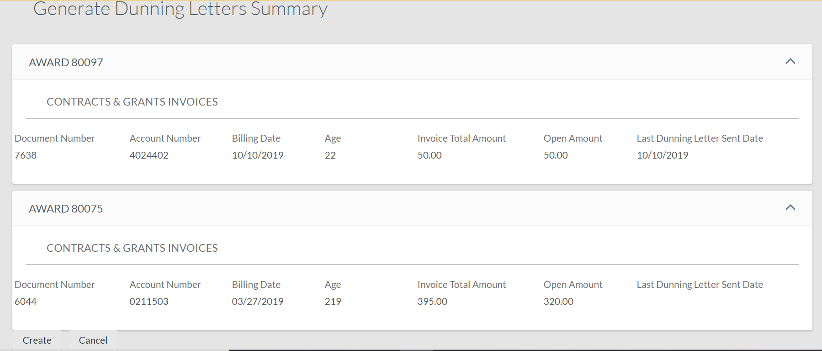Image resolution: width=822 pixels, height=351 pixels.
Task: Click Open Amount column header in Award 80075
Action: 573,285
